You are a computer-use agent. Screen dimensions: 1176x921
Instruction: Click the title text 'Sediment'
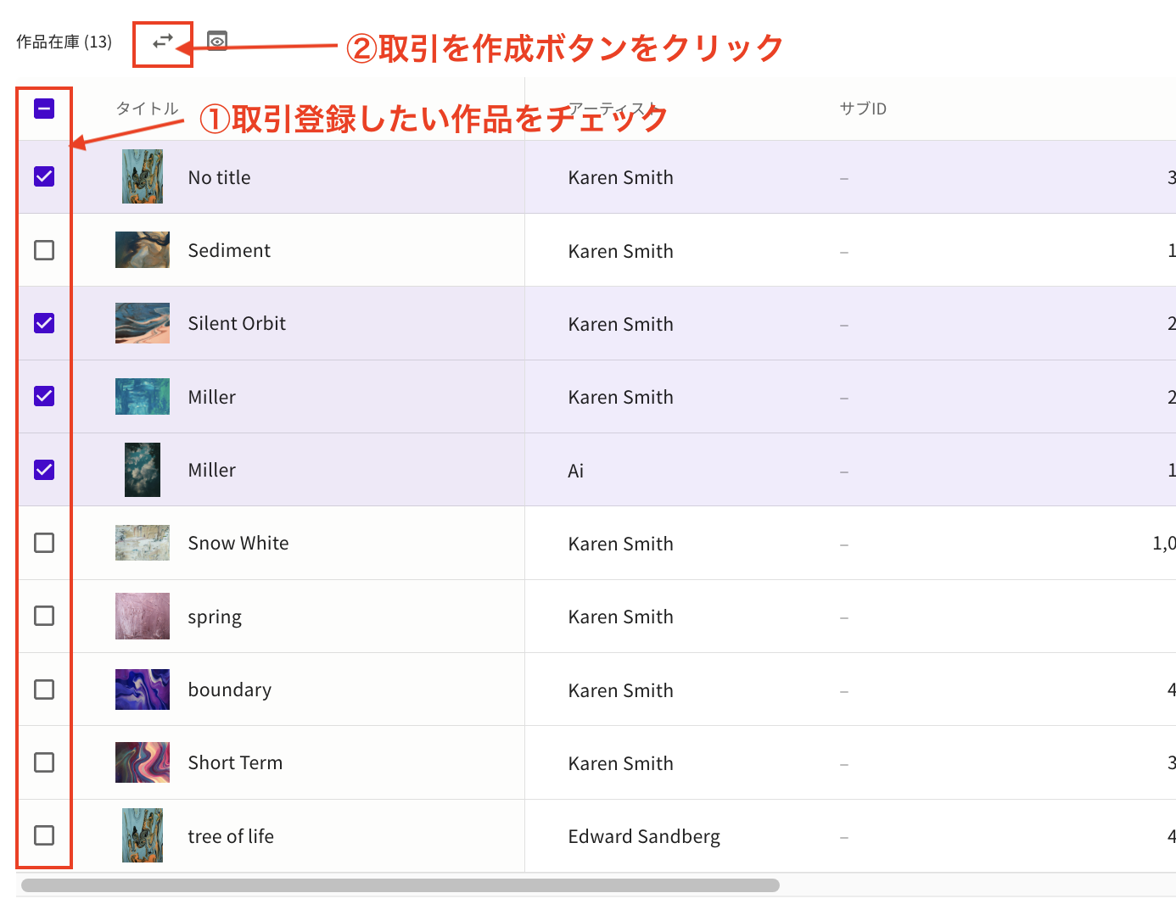(229, 250)
